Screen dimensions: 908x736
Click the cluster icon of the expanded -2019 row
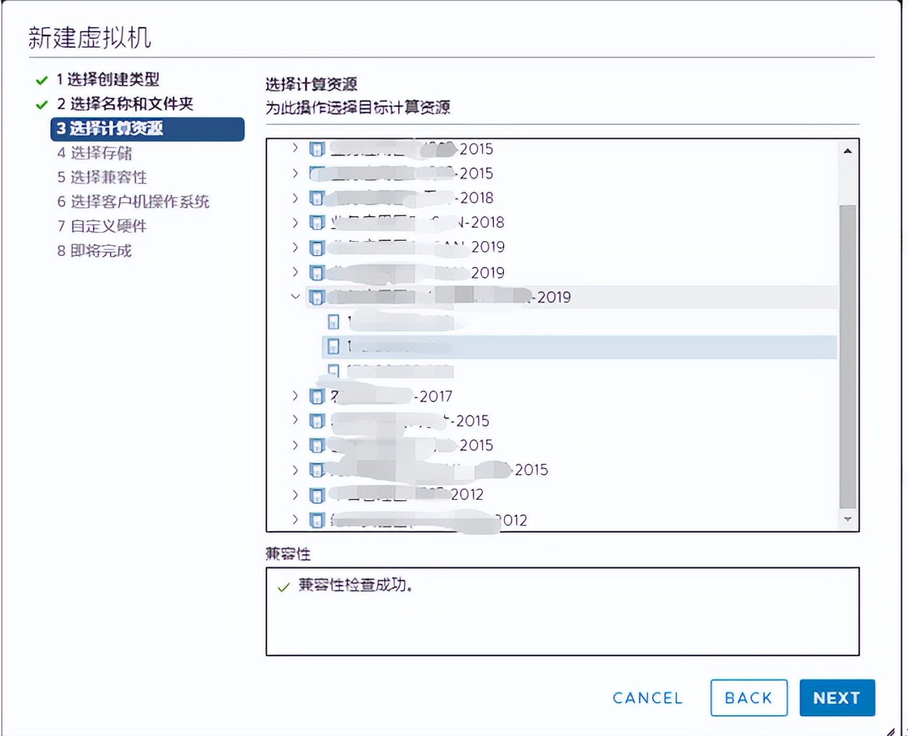coord(317,297)
